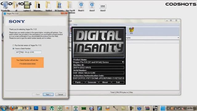The width and height of the screenshot is (197, 111).
Task: Click Exit in the keygen window
Action: click(118, 82)
